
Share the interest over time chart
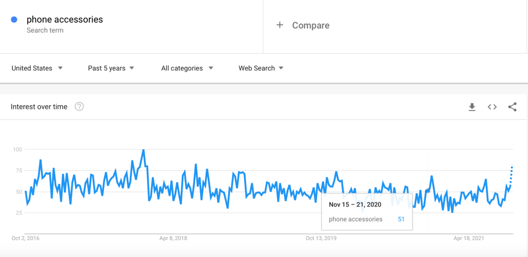pyautogui.click(x=512, y=107)
